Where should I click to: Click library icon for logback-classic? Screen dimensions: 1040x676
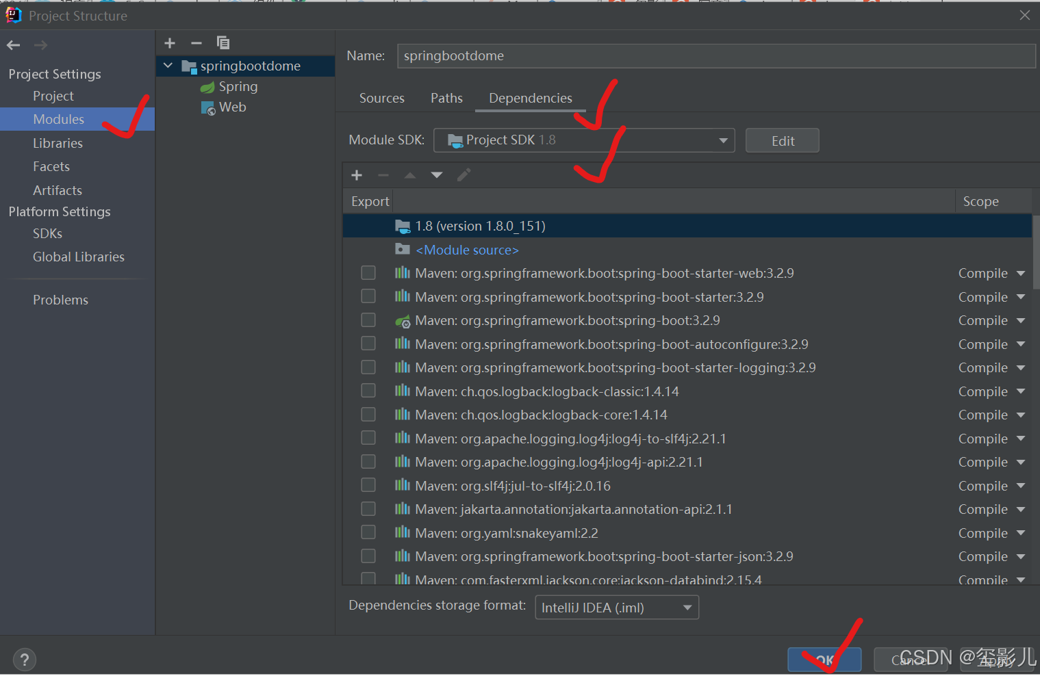(x=403, y=391)
